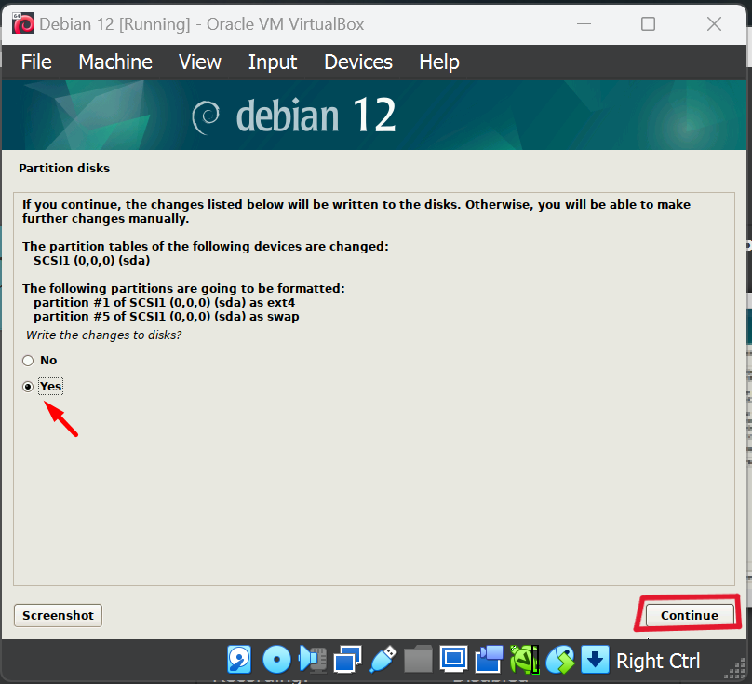Open the USB devices status icon
The width and height of the screenshot is (752, 684).
[x=383, y=660]
